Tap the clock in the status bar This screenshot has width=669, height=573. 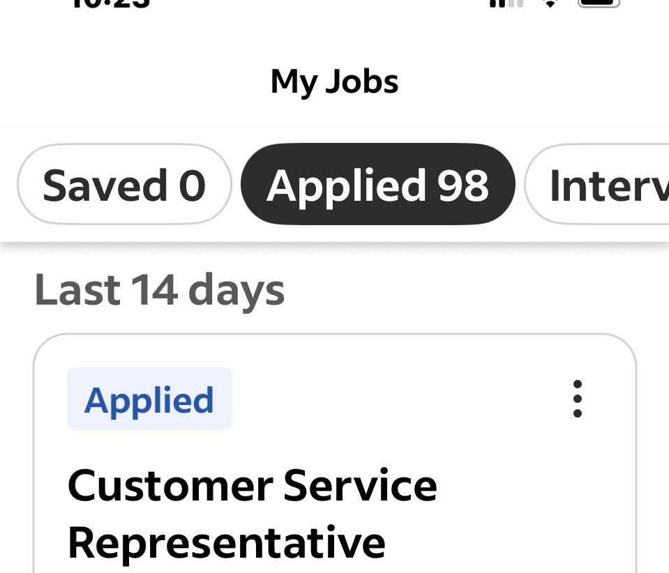pos(110,3)
